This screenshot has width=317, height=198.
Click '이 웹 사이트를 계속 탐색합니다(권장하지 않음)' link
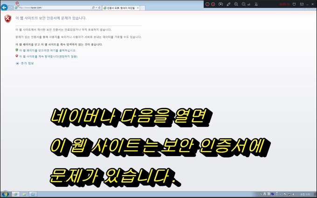48,56
